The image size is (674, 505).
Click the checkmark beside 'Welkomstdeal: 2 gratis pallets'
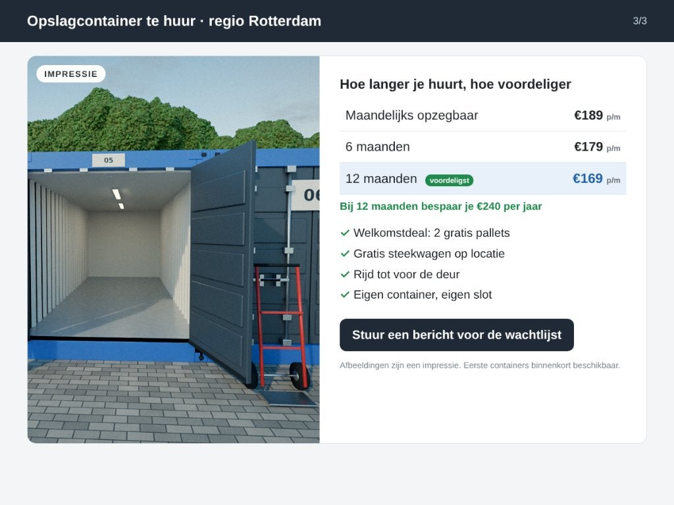(345, 233)
